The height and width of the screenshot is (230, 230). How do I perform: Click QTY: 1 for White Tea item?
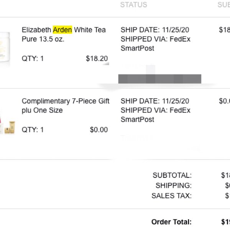point(33,59)
